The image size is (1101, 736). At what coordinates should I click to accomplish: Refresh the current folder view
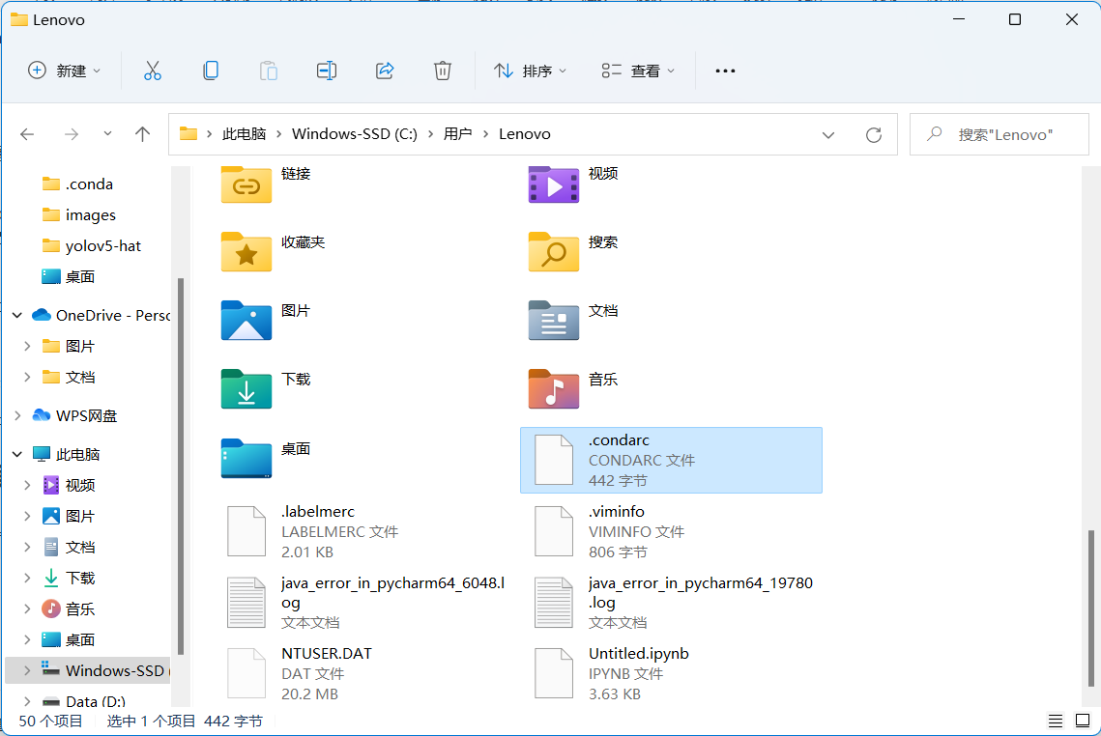point(874,134)
